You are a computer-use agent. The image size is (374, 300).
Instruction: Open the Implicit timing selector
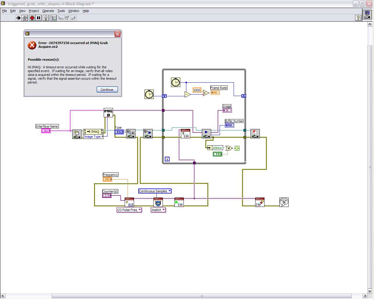(x=158, y=210)
